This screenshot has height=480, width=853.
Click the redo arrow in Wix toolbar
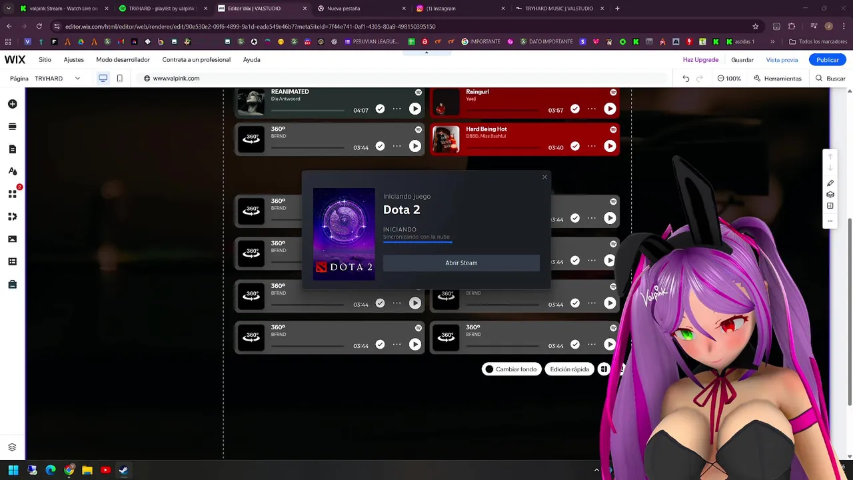tap(700, 79)
